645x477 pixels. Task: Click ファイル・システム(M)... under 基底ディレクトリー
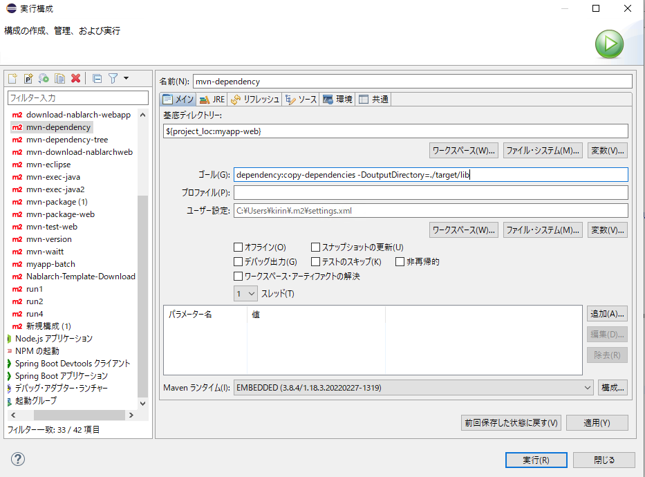point(543,151)
